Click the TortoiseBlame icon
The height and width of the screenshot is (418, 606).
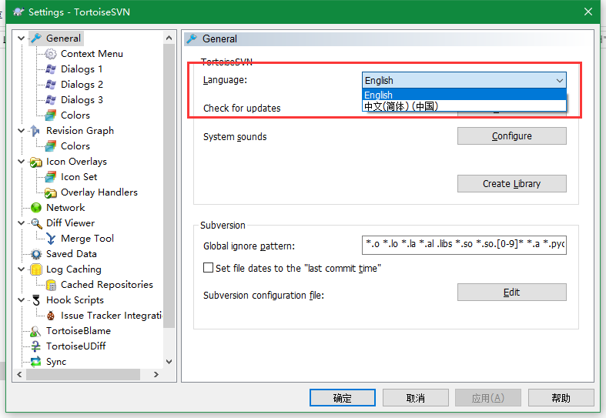click(x=36, y=331)
